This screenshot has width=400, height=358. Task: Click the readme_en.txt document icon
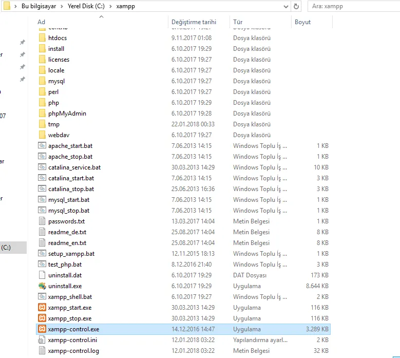42,242
